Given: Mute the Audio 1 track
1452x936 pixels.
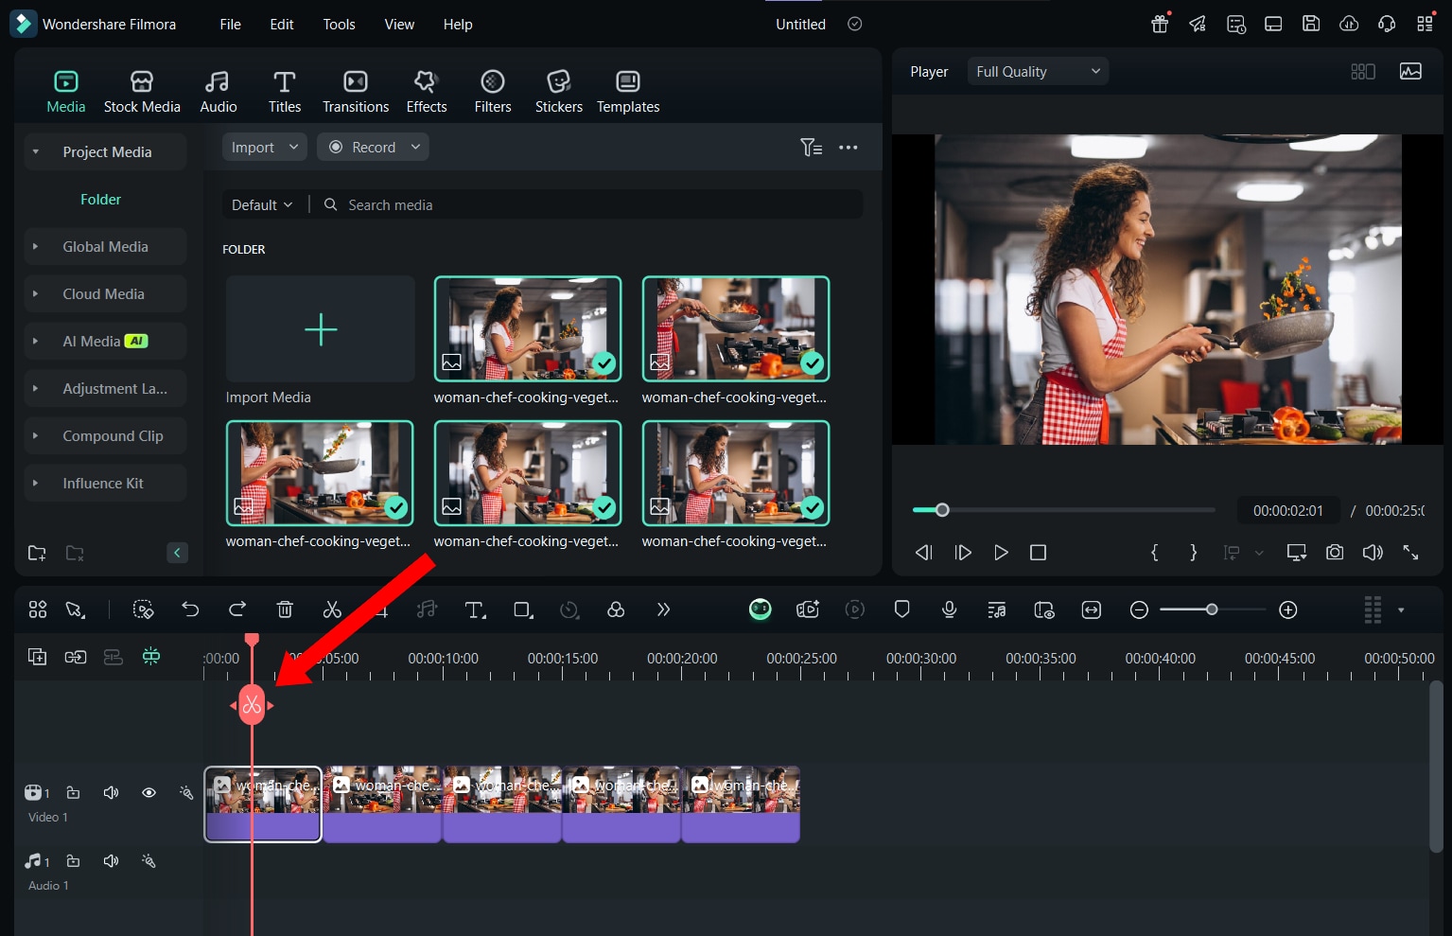Looking at the screenshot, I should coord(111,861).
